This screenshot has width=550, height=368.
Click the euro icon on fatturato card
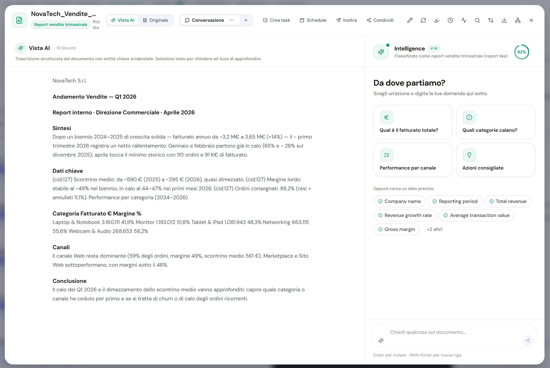(x=386, y=117)
